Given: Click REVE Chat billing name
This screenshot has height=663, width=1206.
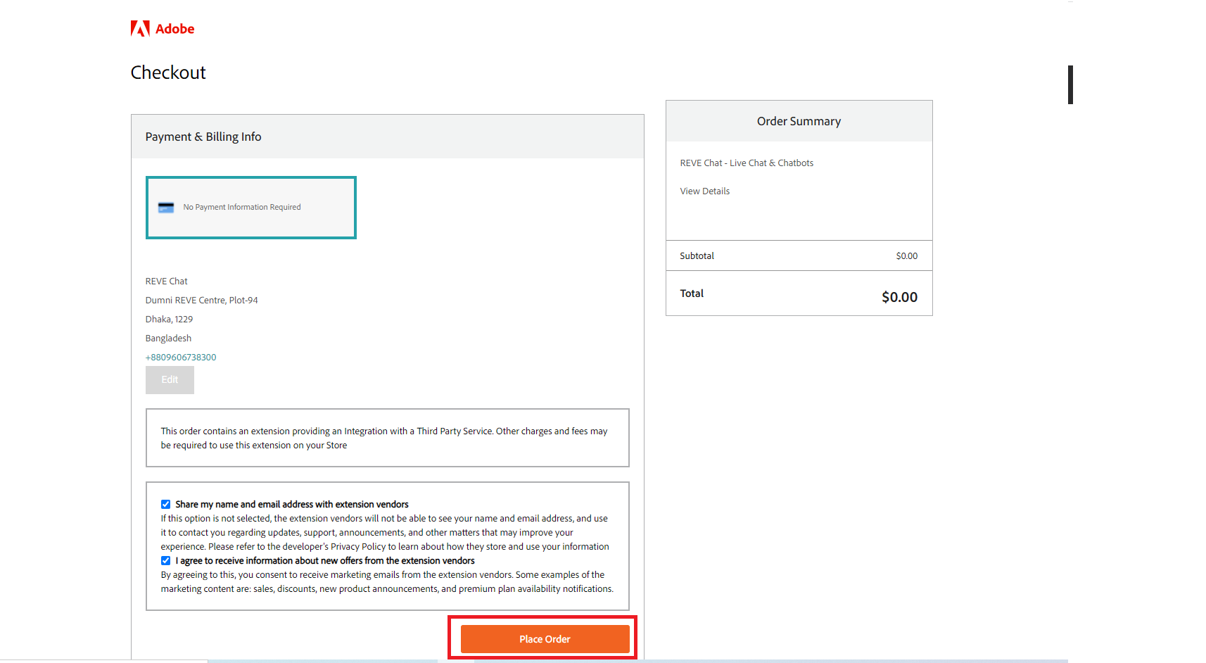Looking at the screenshot, I should point(167,282).
